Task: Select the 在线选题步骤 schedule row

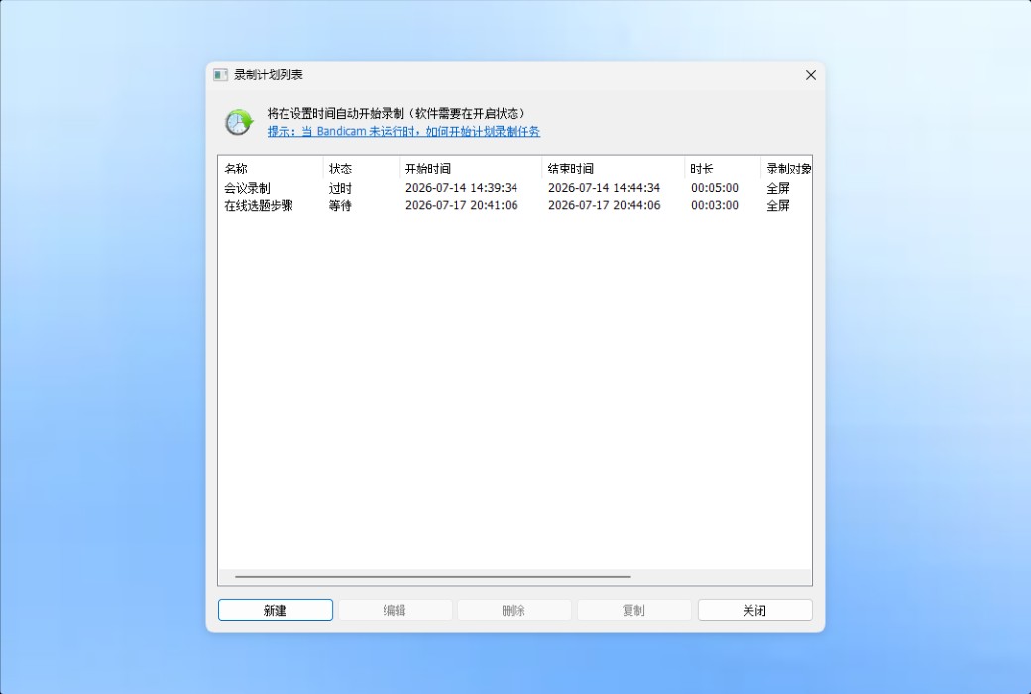Action: pyautogui.click(x=515, y=205)
